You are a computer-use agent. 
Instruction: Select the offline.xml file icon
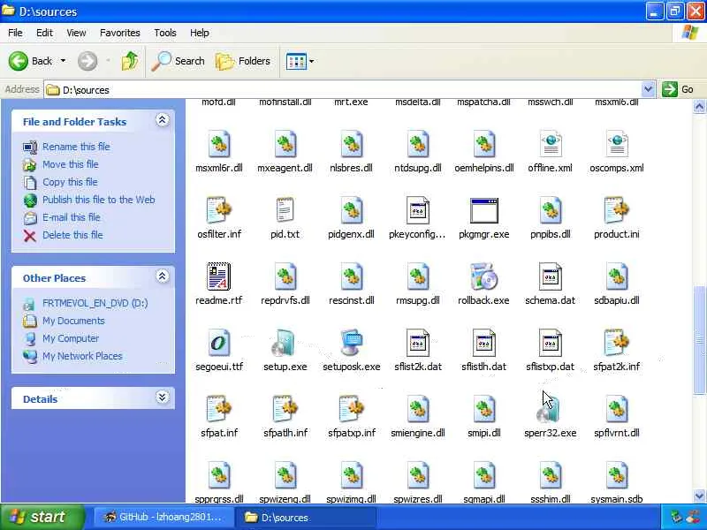click(550, 145)
